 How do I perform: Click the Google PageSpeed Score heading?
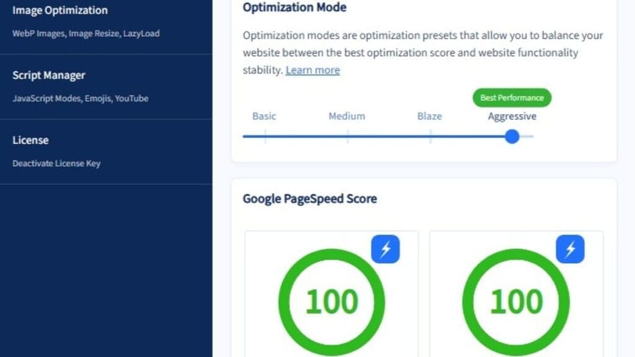309,199
